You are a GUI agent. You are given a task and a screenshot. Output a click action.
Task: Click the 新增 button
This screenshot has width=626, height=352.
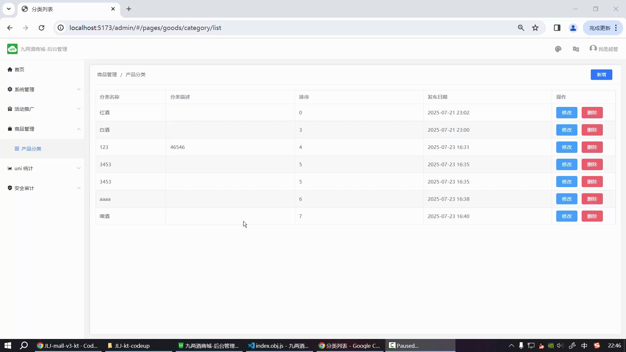coord(601,75)
